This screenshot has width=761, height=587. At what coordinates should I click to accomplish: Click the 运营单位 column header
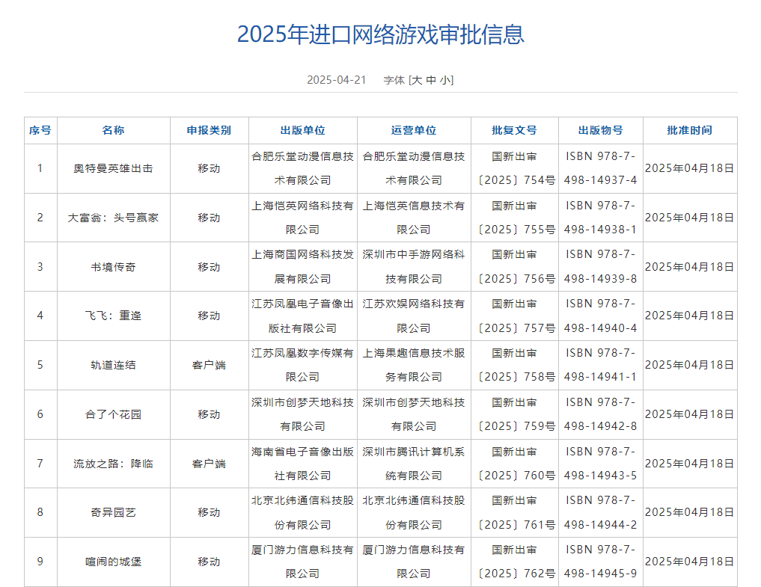coord(413,130)
